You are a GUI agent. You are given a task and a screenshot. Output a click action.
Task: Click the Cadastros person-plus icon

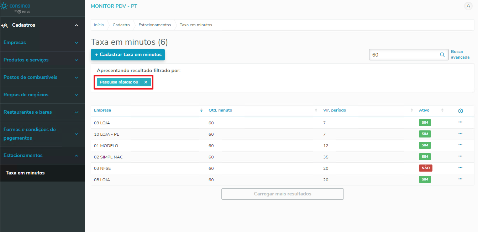(x=4, y=26)
